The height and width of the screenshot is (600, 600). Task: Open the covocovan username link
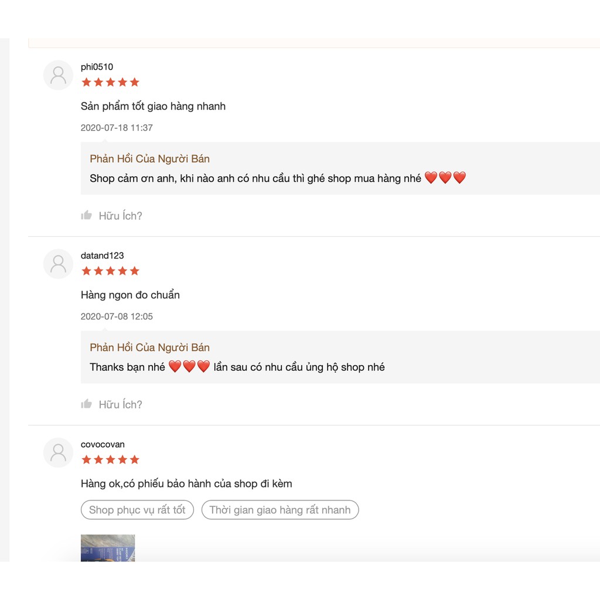pos(103,444)
